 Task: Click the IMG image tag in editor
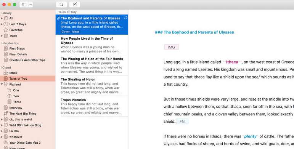171,47
